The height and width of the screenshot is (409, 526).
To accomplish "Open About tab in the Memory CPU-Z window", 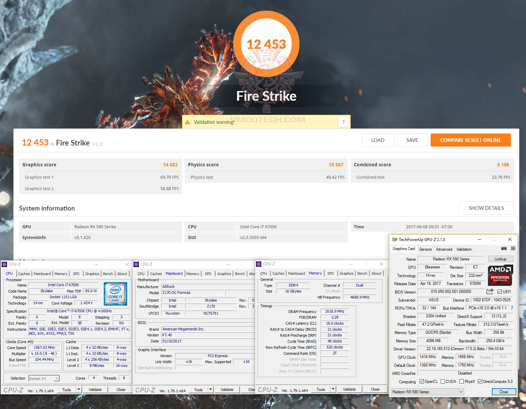I will click(376, 273).
